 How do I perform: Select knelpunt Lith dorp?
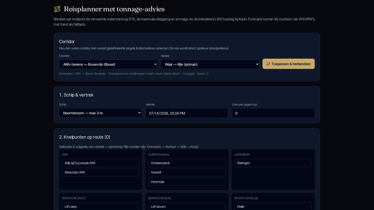point(101,207)
